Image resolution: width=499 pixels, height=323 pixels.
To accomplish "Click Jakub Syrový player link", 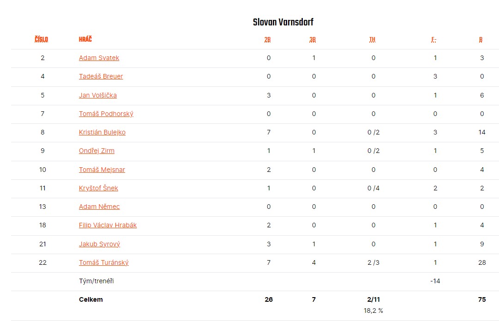I will [x=99, y=244].
